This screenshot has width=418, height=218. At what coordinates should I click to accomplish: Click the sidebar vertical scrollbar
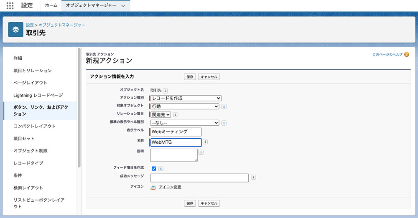(x=79, y=108)
